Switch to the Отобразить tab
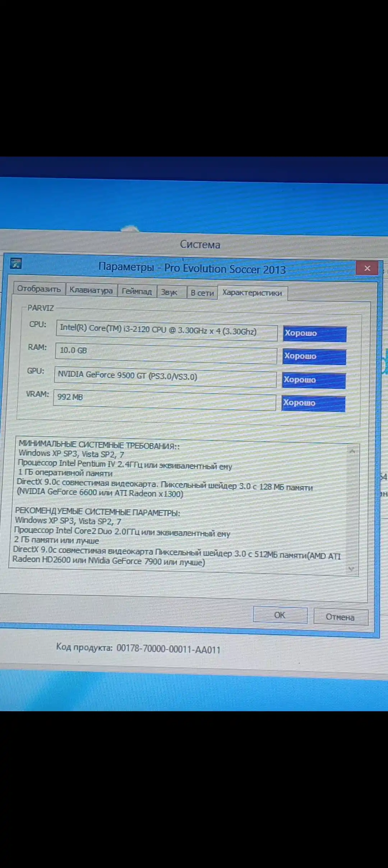Screen dimensions: 388x868 [x=39, y=289]
